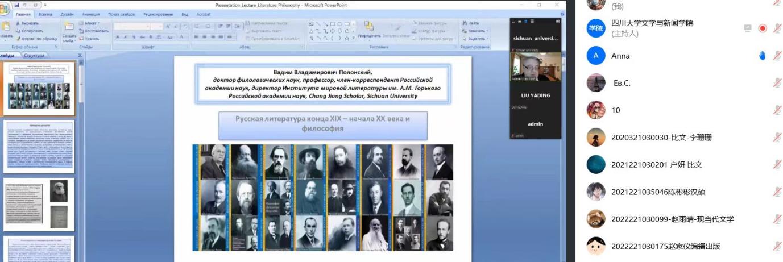Toggle muted microphone for Anna
This screenshot has height=262, width=783.
coord(777,56)
